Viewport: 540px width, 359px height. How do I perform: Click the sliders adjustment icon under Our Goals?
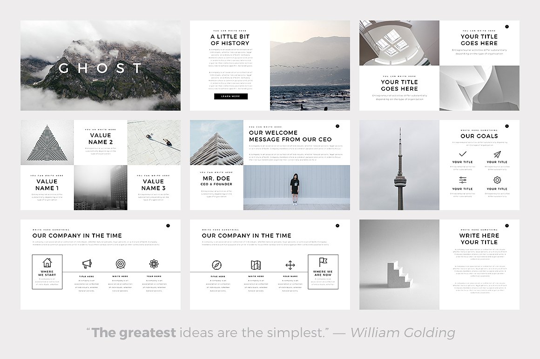click(462, 180)
